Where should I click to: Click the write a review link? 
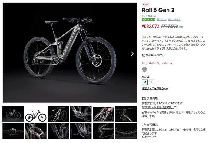(x=174, y=19)
